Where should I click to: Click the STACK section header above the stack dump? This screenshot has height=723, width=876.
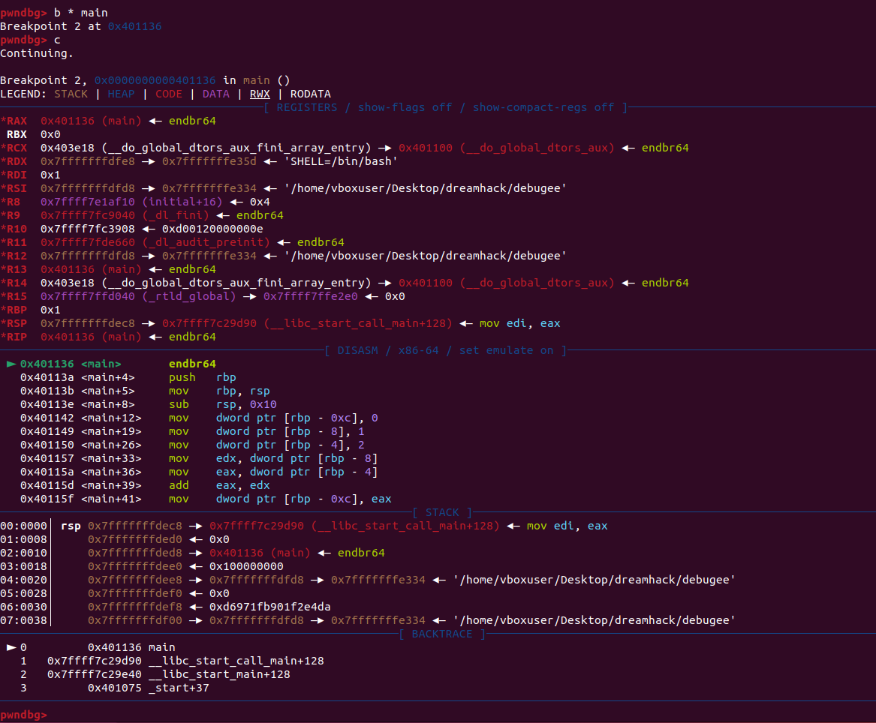[442, 512]
